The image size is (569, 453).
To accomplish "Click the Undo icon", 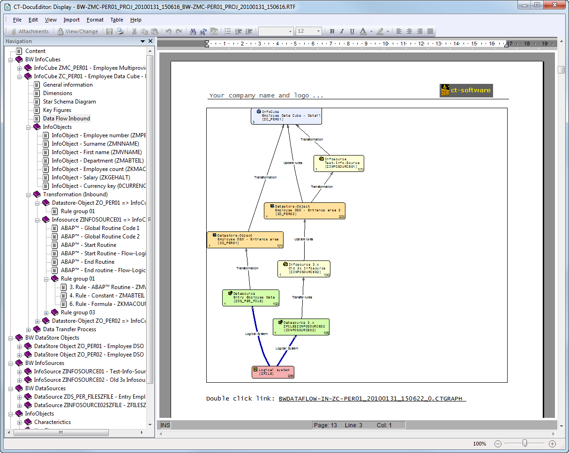I will (168, 31).
